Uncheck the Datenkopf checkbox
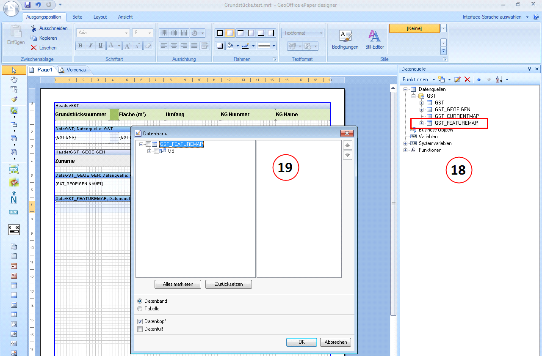 coord(140,321)
